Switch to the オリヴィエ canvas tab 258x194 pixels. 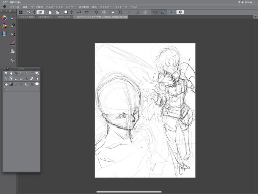point(64,17)
